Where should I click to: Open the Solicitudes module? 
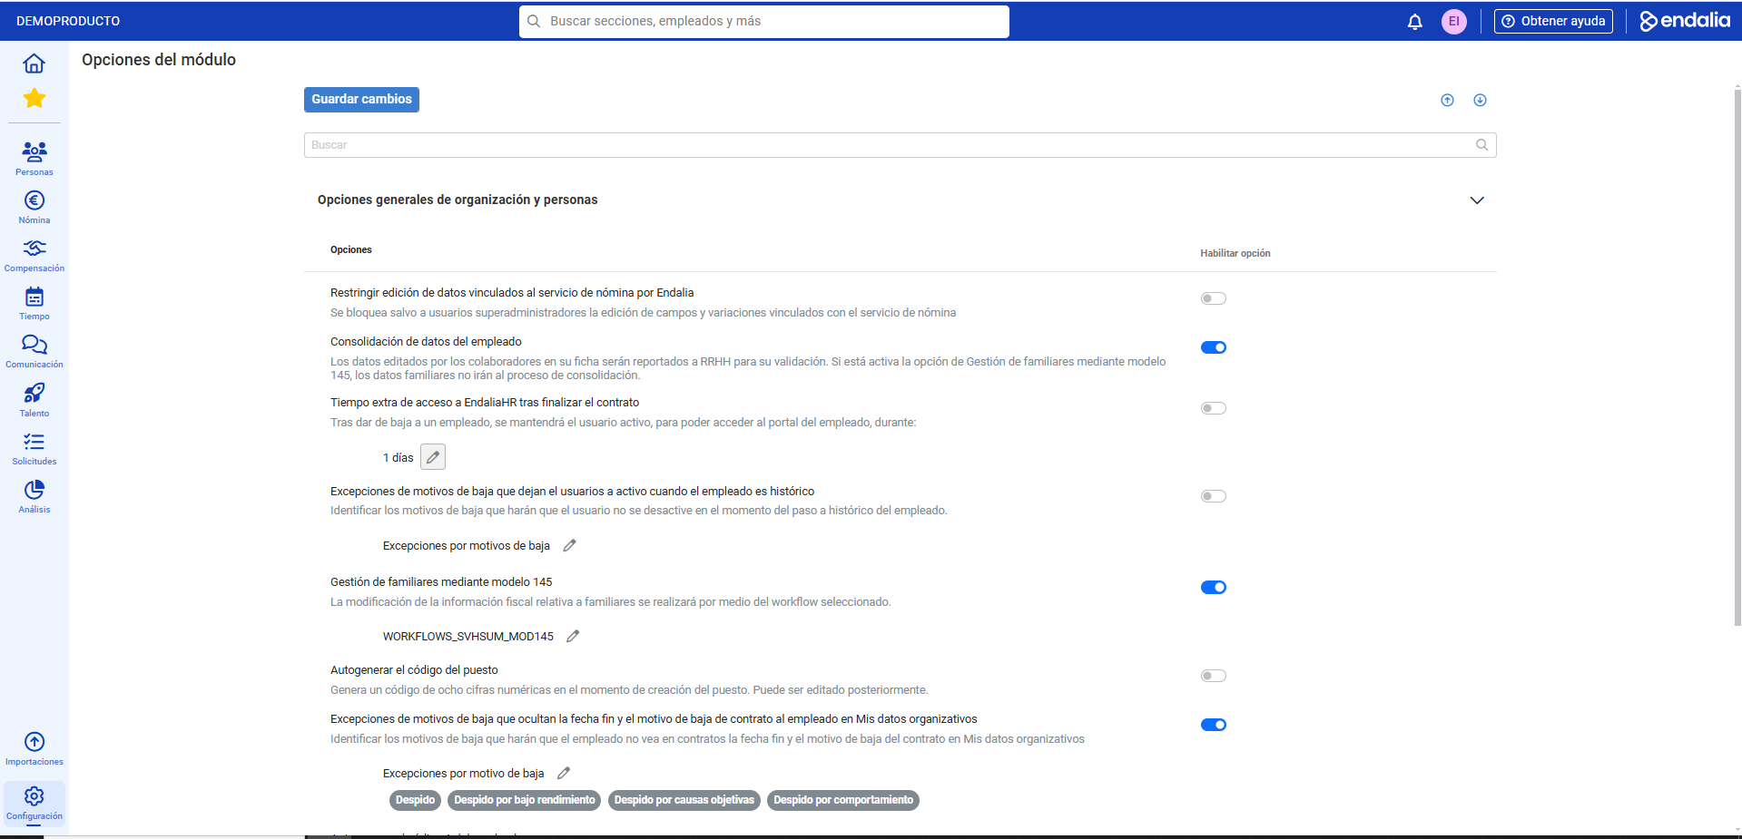point(34,448)
